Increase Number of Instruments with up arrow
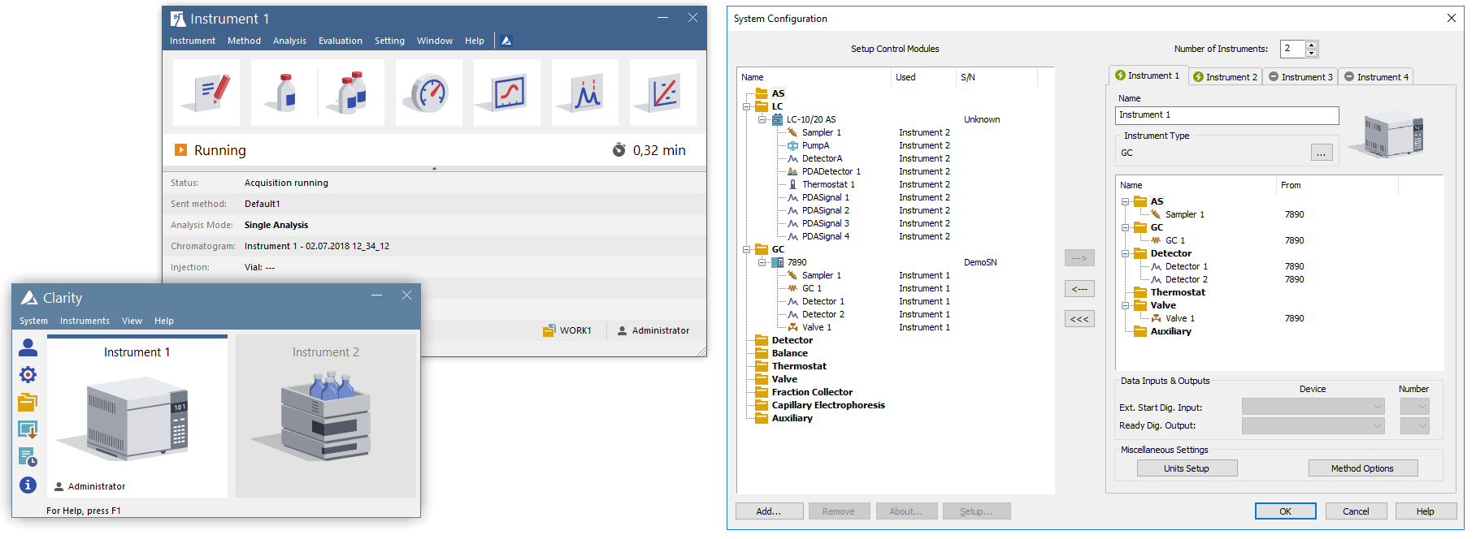 (x=1311, y=45)
